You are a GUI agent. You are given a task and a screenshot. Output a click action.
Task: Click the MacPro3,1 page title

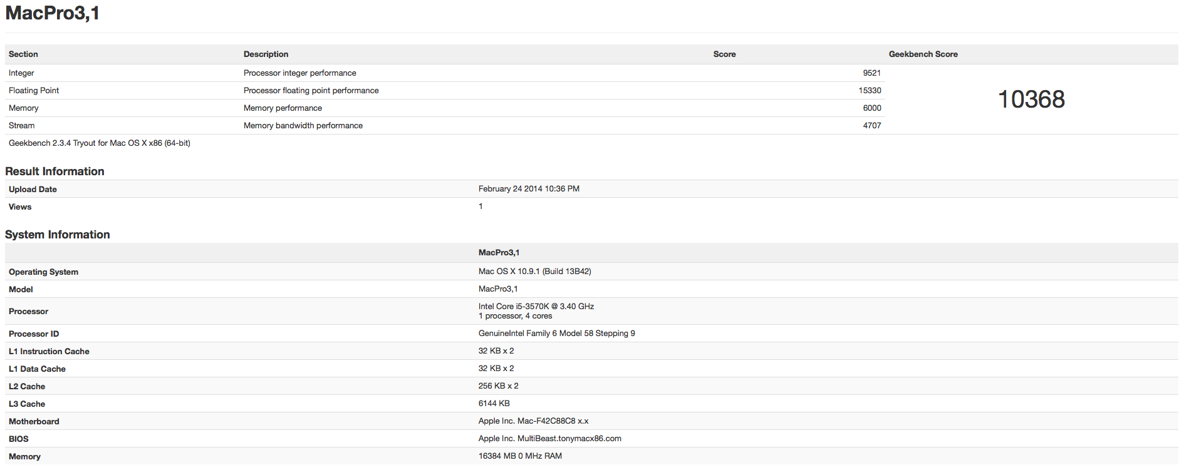tap(52, 13)
